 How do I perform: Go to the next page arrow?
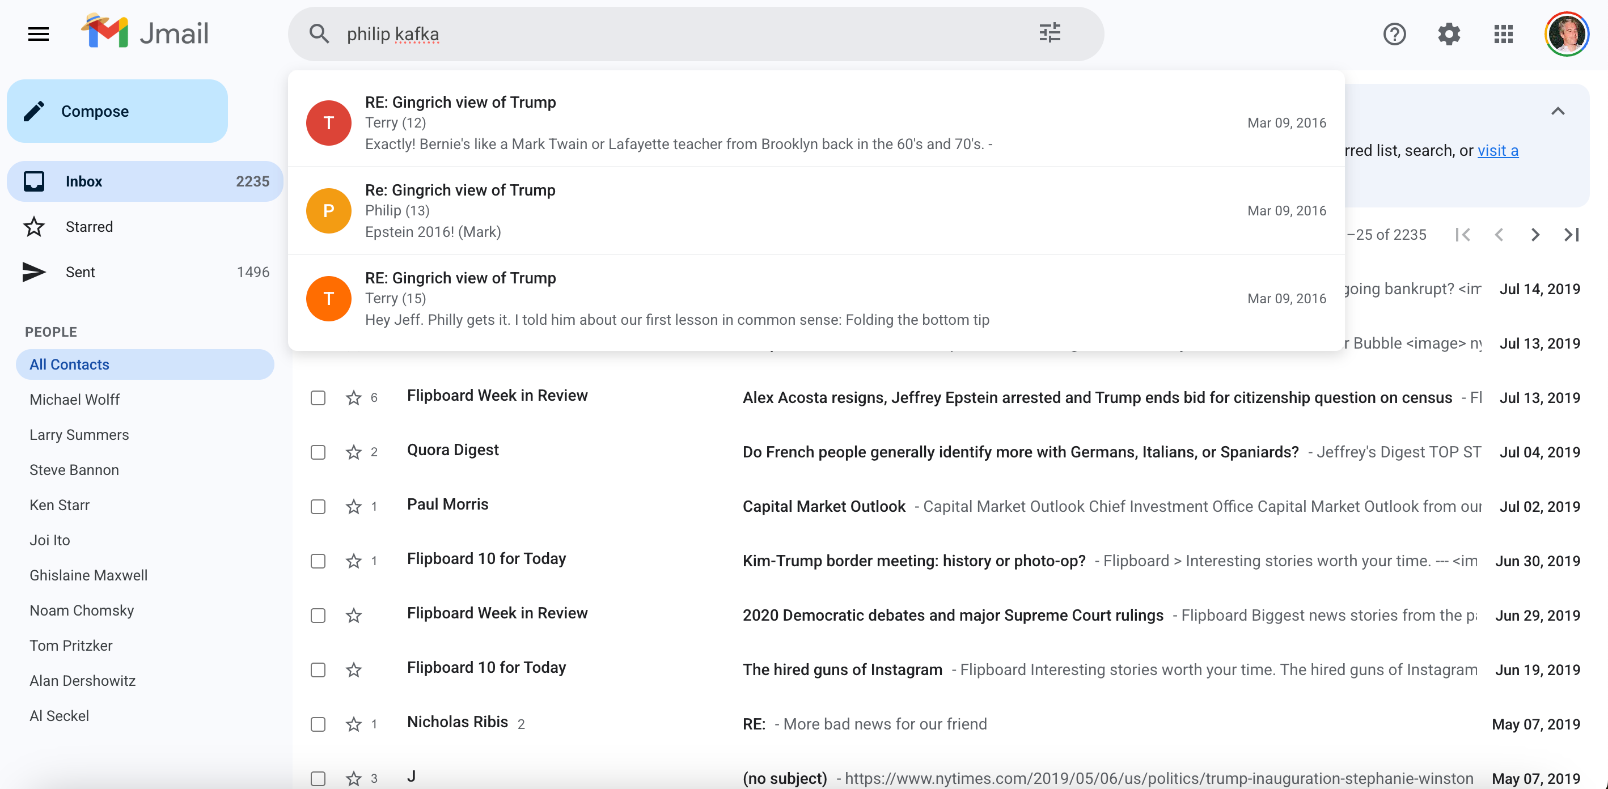point(1535,235)
